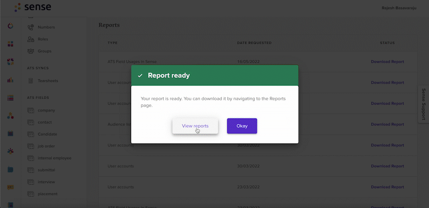Click the phone icon beside Numbers
Screen dimensions: 429x208
30,27
